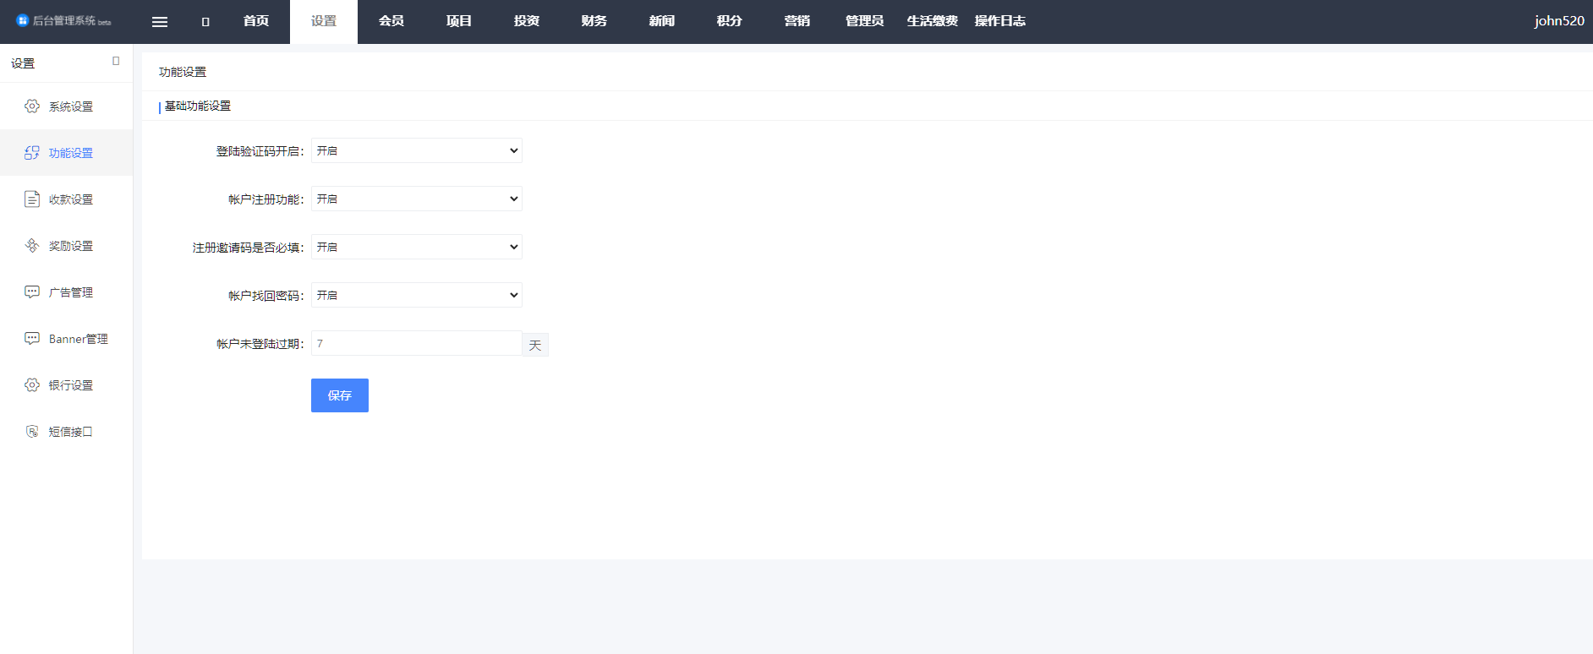Screen dimensions: 1593x654
Task: Click the 收款设置 document icon
Action: [32, 199]
